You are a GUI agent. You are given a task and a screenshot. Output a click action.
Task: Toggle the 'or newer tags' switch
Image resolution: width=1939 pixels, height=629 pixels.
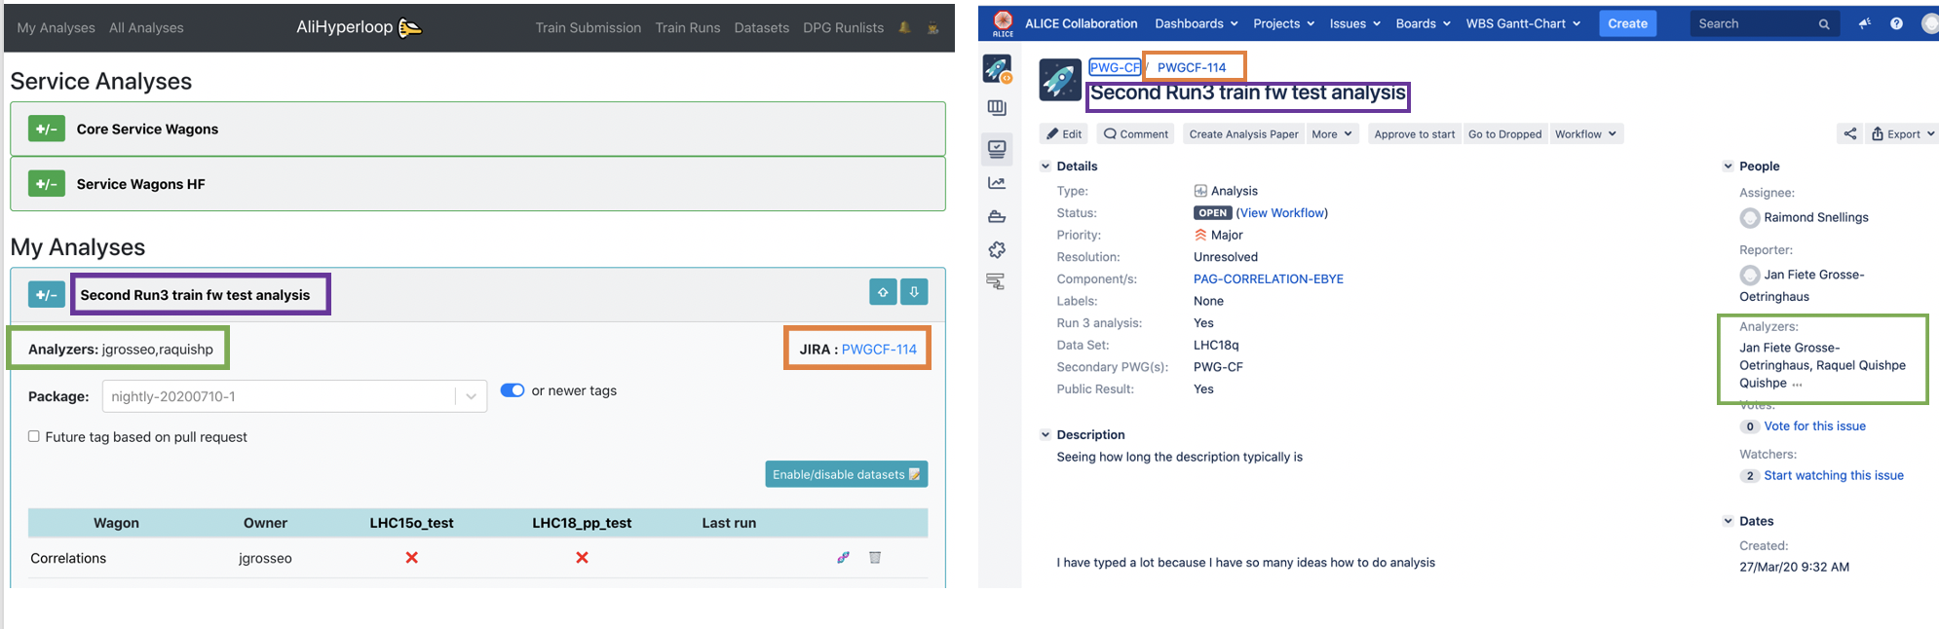coord(513,390)
